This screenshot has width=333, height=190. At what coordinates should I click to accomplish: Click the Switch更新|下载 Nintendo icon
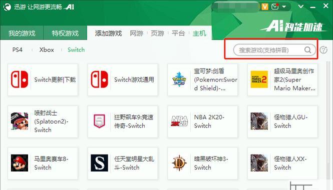click(20, 79)
